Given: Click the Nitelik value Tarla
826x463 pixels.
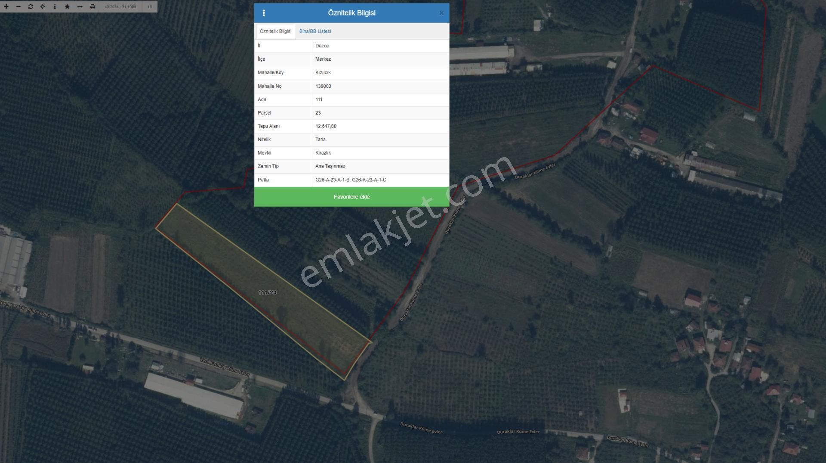Looking at the screenshot, I should coord(321,140).
